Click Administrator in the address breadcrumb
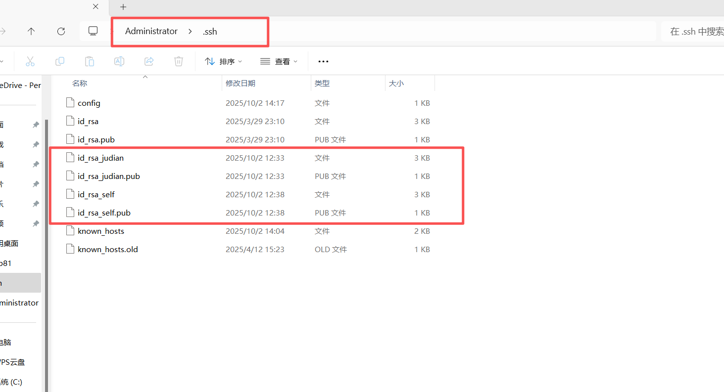The width and height of the screenshot is (724, 392). click(x=151, y=31)
